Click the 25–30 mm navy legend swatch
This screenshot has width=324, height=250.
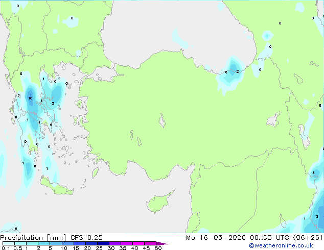(103, 243)
